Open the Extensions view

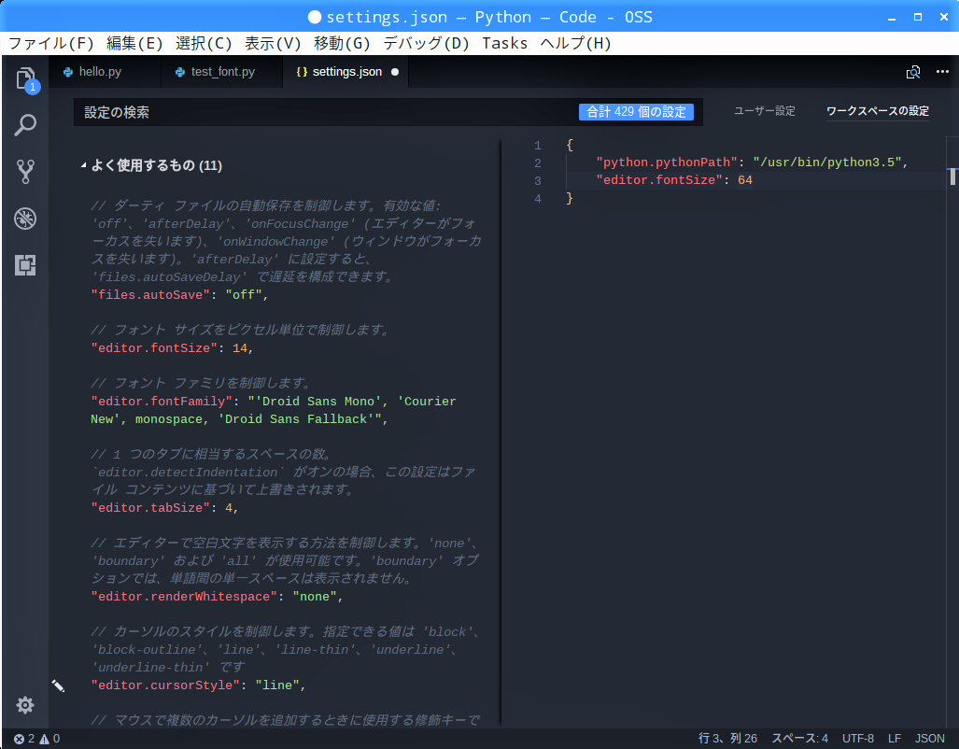tap(25, 265)
